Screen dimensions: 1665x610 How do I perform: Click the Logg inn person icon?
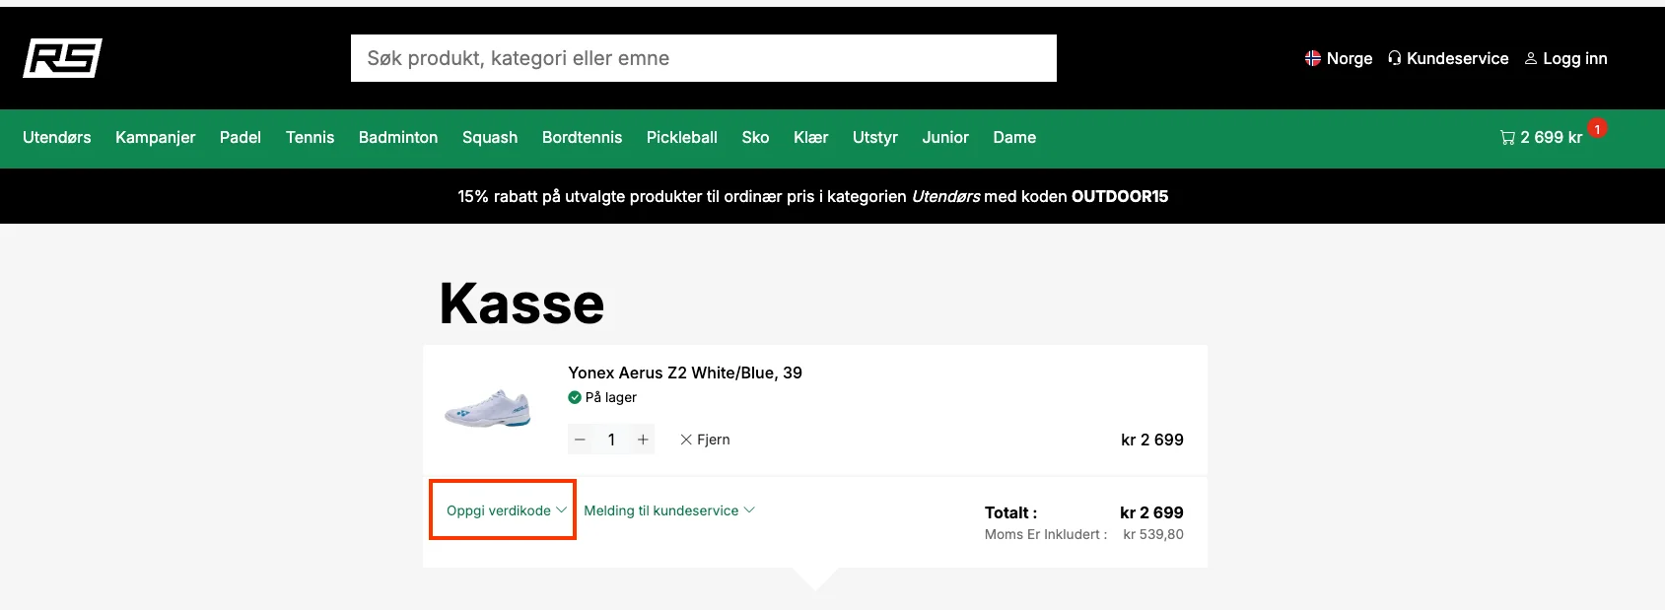click(x=1530, y=58)
